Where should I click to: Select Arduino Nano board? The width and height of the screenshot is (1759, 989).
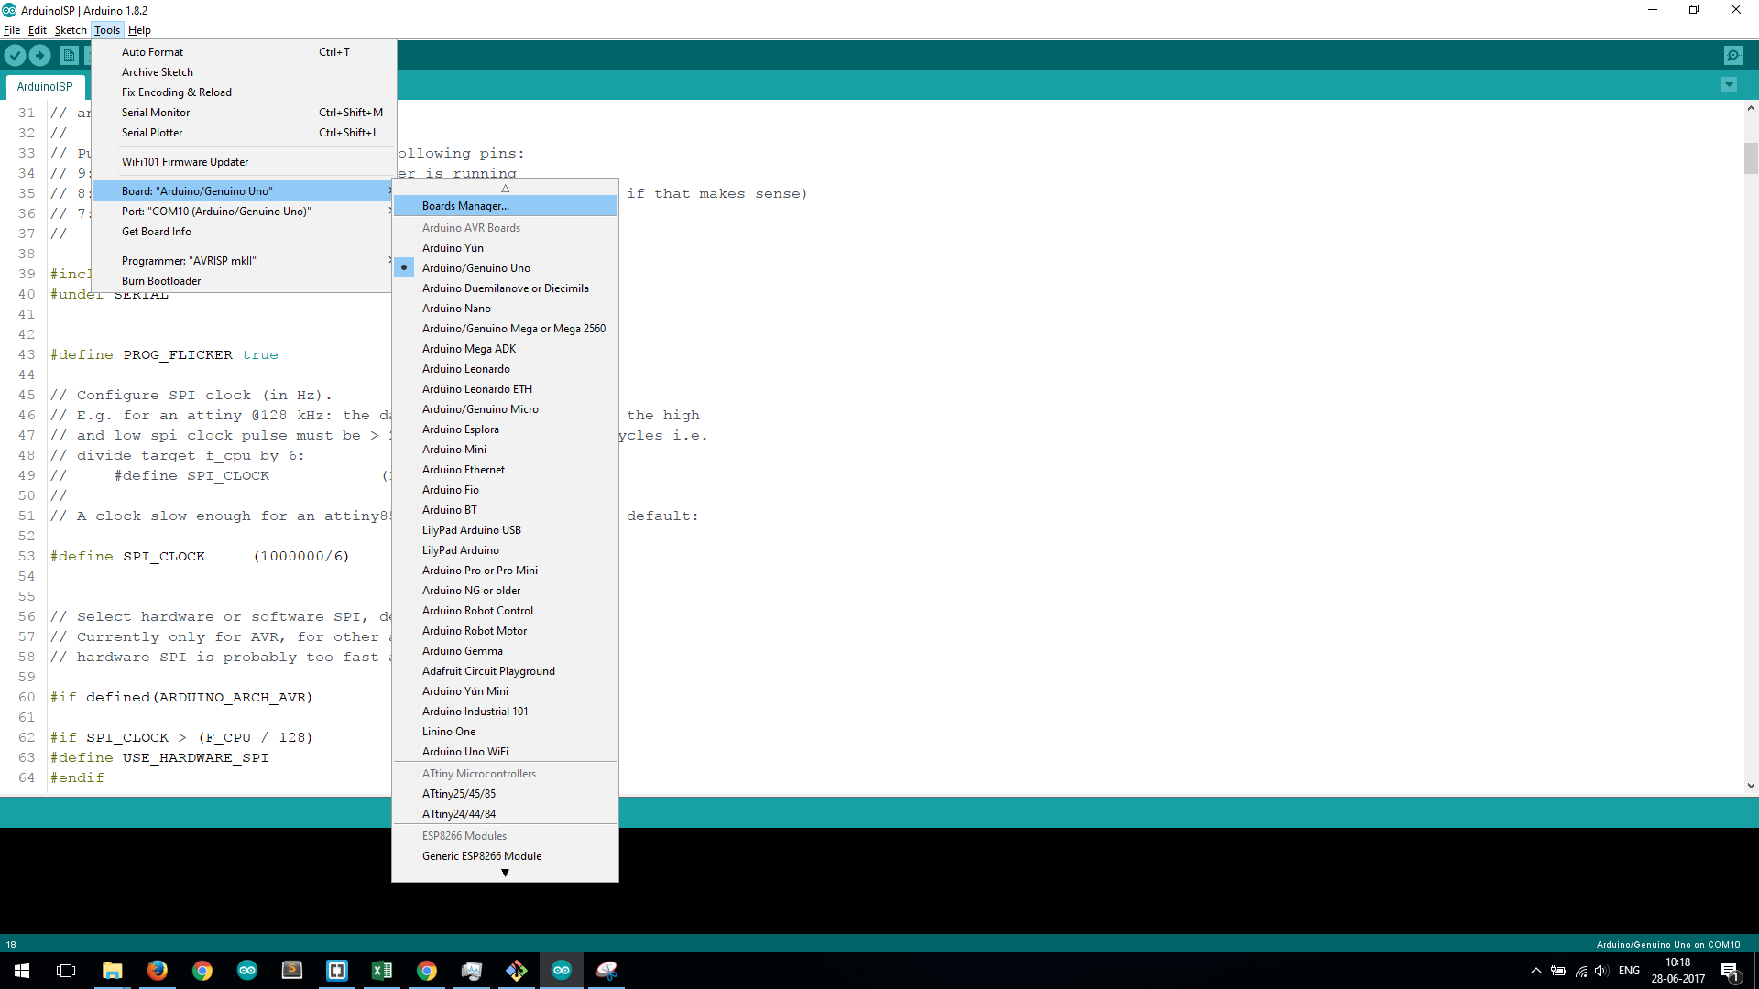point(505,309)
